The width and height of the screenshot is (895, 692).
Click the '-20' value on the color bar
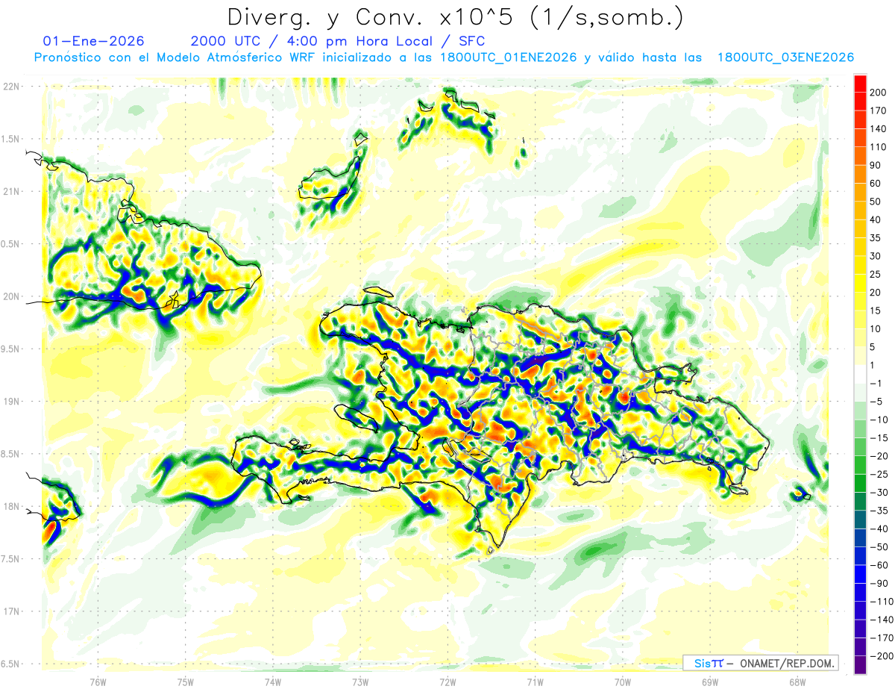(x=879, y=456)
